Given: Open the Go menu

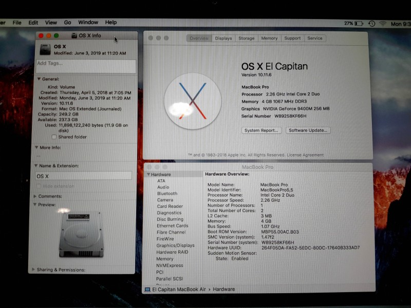Looking at the screenshot, I should (x=67, y=23).
